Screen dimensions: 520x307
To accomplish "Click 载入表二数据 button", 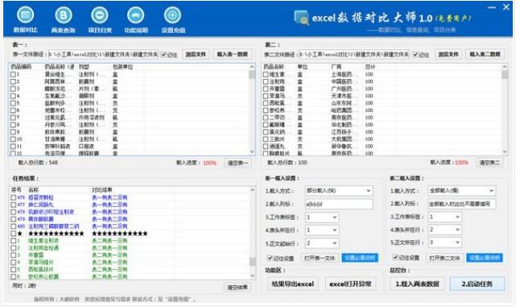I will pos(485,54).
